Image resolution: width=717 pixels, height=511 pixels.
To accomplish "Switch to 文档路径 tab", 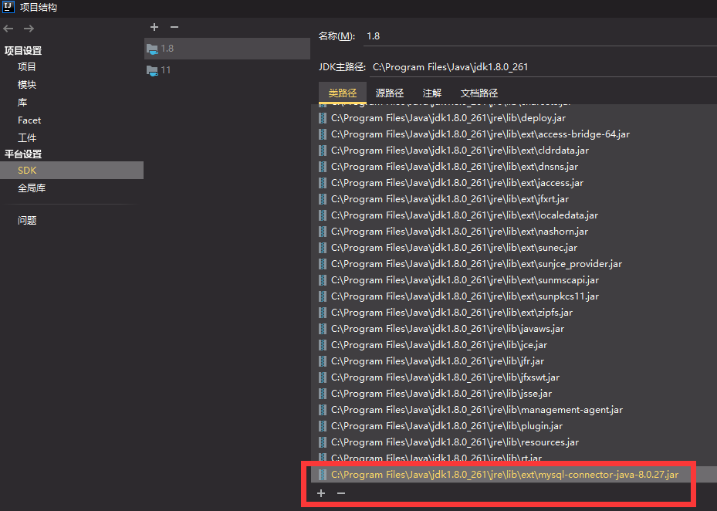I will click(479, 93).
